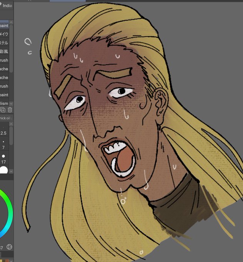The height and width of the screenshot is (262, 243).
Task: Click brush size list scroll-down arrow
Action: coord(11,171)
